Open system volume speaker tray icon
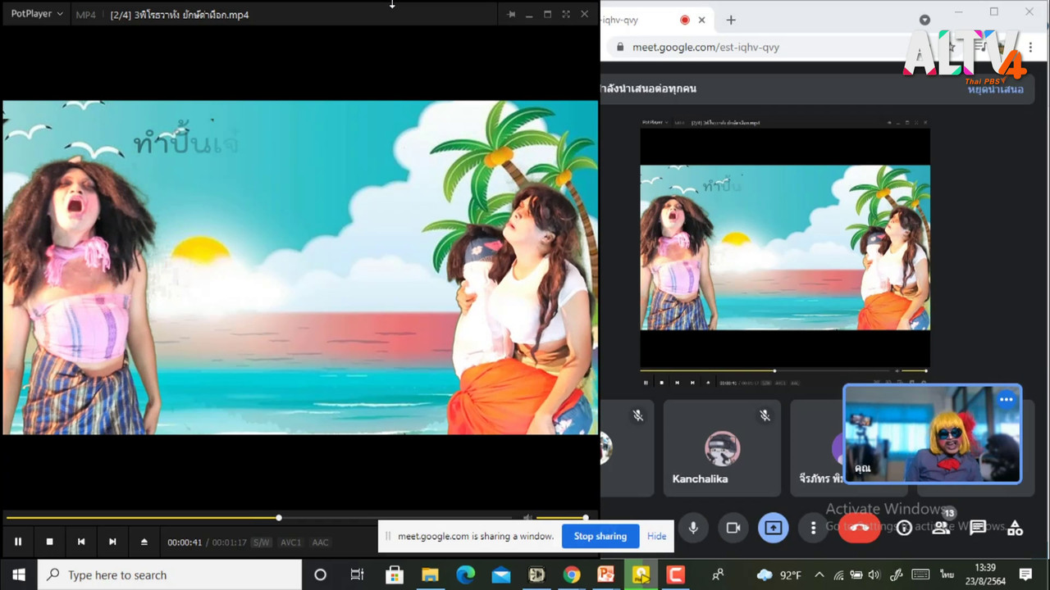The width and height of the screenshot is (1050, 590). point(874,575)
